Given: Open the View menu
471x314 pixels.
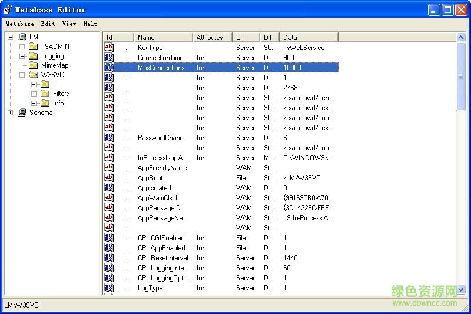Looking at the screenshot, I should (69, 24).
